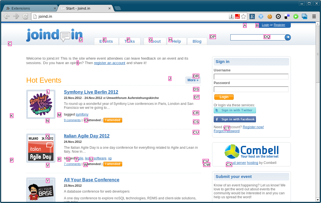Open the Events navigation tab

click(x=106, y=41)
